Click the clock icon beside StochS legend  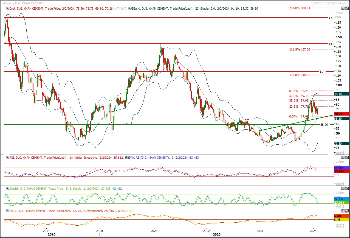[x=7, y=189]
